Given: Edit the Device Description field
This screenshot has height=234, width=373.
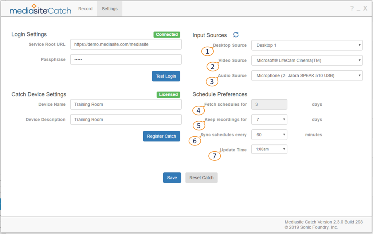Looking at the screenshot, I should [x=126, y=120].
